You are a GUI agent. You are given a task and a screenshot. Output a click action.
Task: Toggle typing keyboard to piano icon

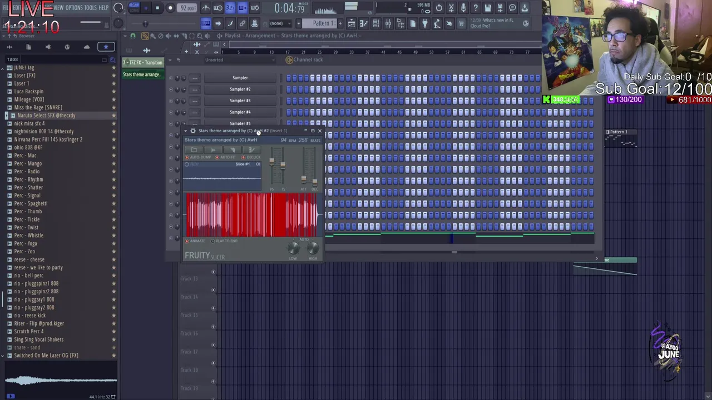tap(206, 23)
